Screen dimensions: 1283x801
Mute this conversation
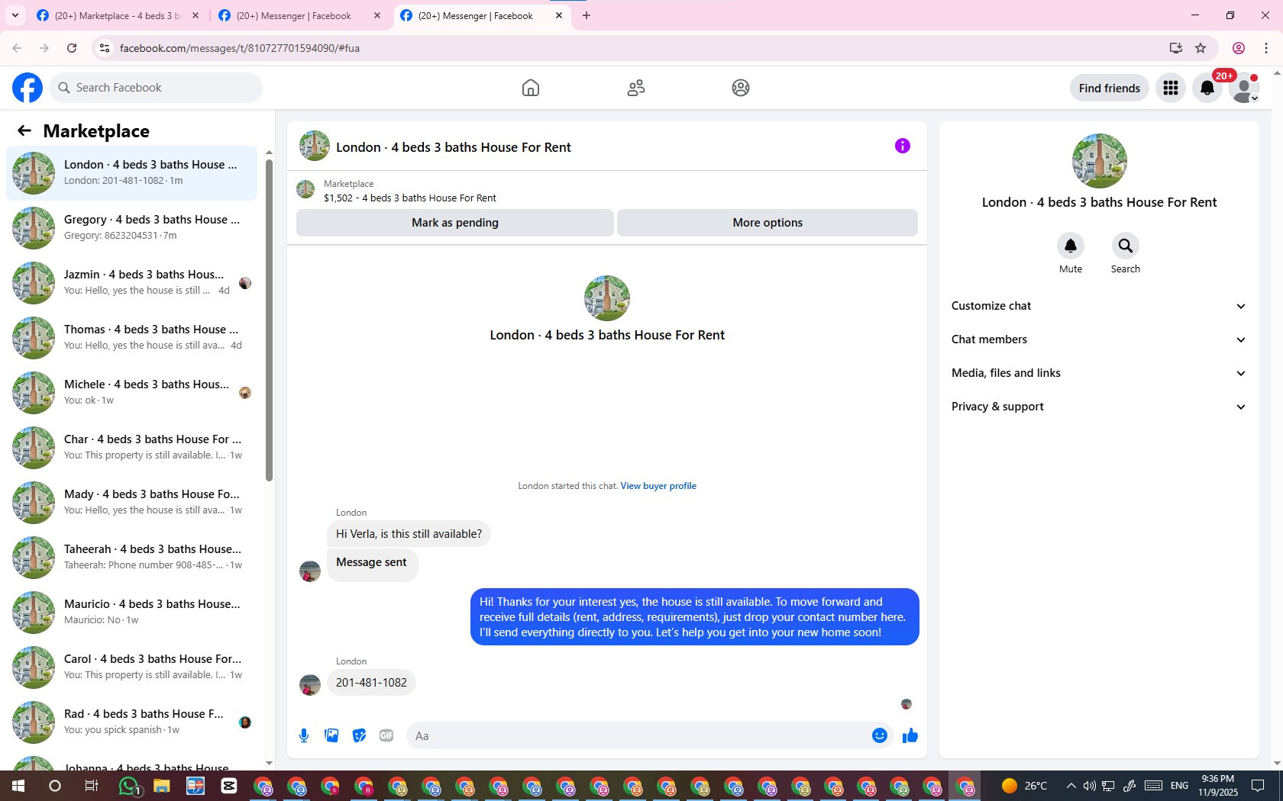pos(1071,246)
